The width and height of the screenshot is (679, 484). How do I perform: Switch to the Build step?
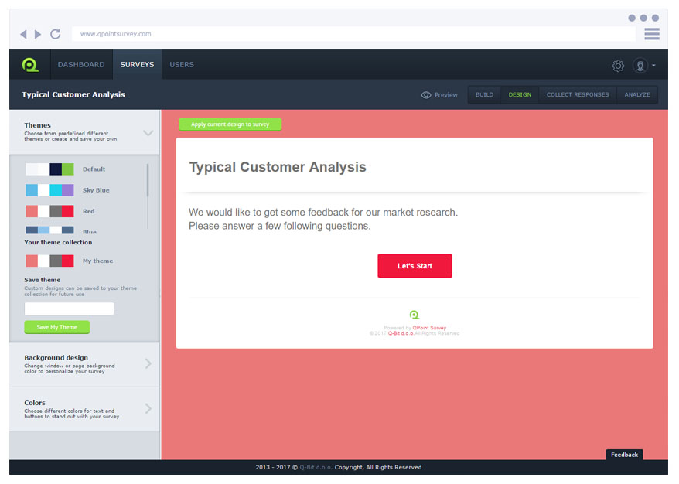pyautogui.click(x=484, y=94)
